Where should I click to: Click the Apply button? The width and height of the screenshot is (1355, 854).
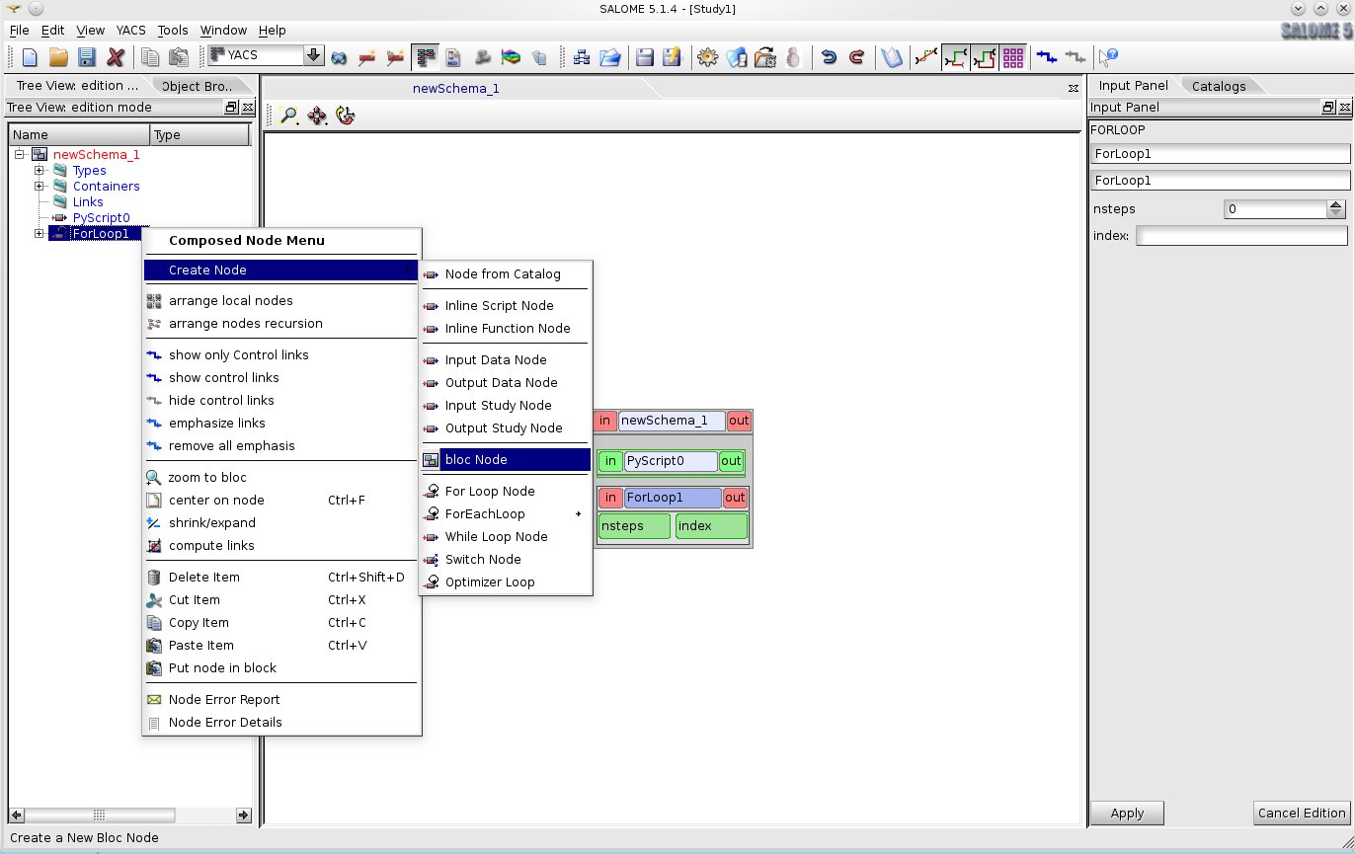point(1127,813)
